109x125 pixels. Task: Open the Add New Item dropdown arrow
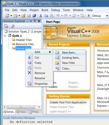click(19, 16)
